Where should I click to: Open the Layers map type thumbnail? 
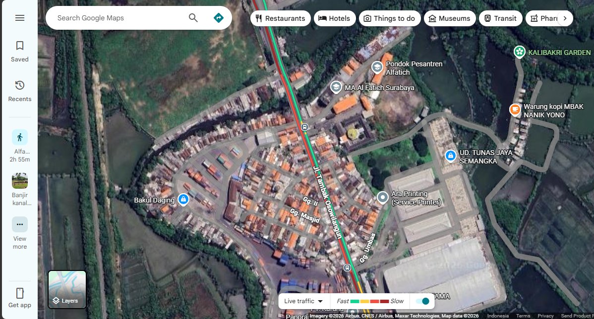point(67,289)
